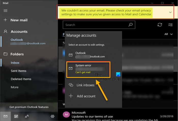The width and height of the screenshot is (178, 121).
Task: Open Settings gear icon
Action: click(x=52, y=116)
